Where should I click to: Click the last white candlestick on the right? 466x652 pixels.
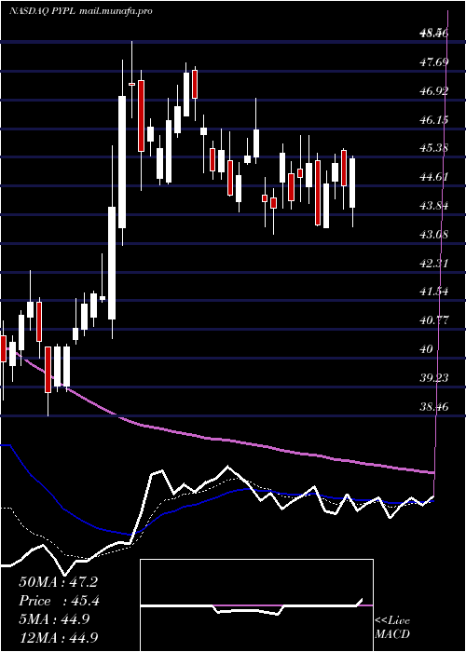pos(352,183)
